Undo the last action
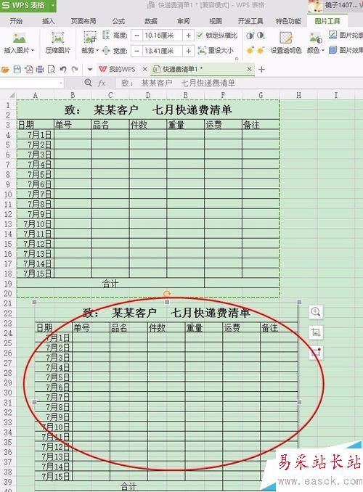Image resolution: width=363 pixels, height=492 pixels. [63, 70]
